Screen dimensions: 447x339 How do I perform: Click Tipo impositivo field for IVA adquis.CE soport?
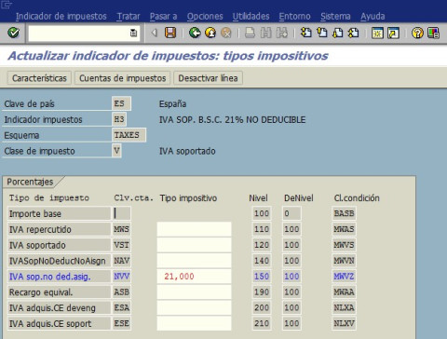(194, 323)
